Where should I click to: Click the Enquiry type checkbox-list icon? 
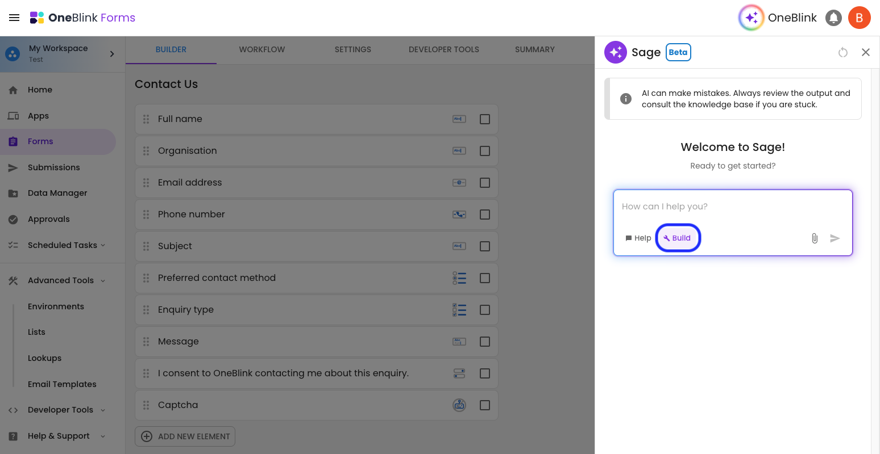click(x=459, y=310)
